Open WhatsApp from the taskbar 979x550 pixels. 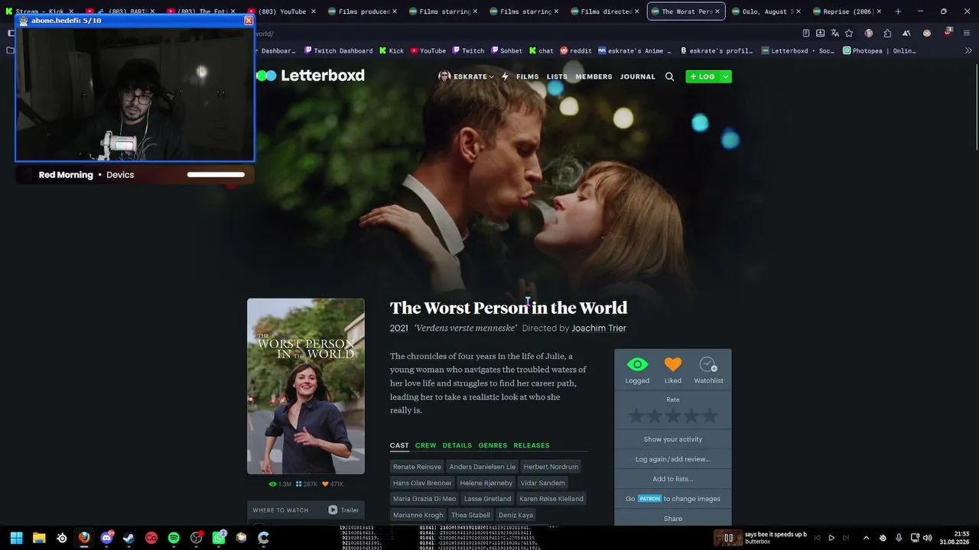(x=219, y=538)
